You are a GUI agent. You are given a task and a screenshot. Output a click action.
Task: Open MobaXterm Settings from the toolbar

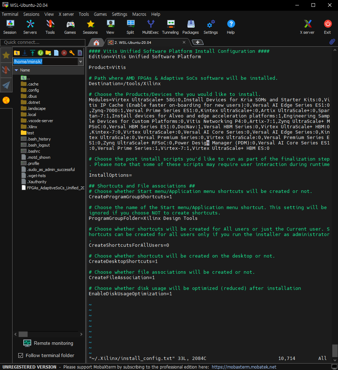click(210, 25)
